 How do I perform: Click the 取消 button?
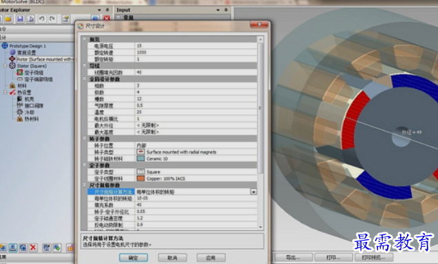click(172, 258)
